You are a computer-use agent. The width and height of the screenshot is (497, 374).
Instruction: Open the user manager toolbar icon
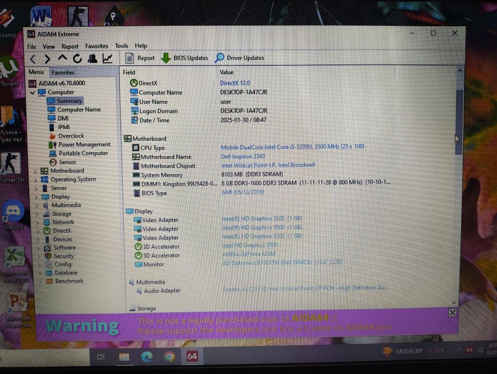[x=93, y=58]
